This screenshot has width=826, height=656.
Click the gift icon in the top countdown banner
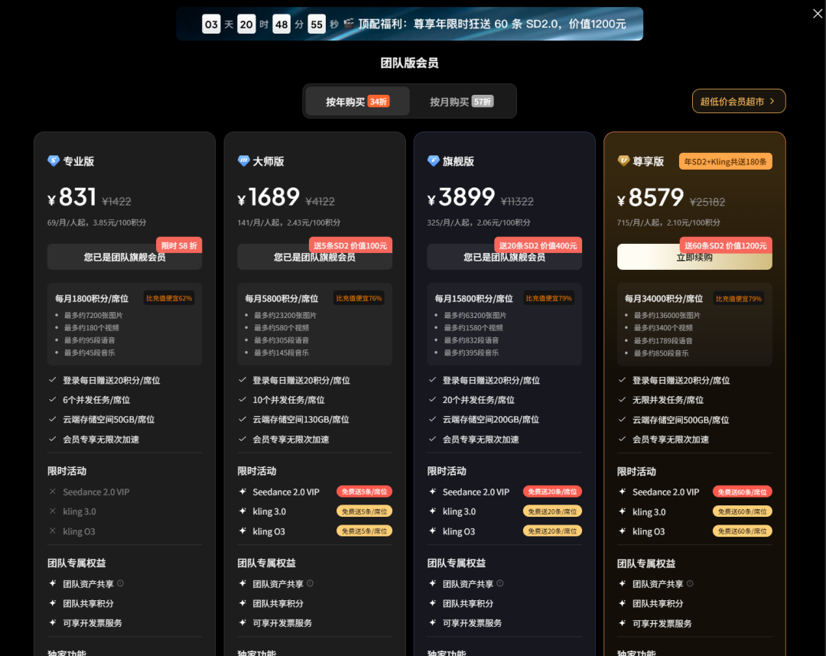(x=348, y=24)
